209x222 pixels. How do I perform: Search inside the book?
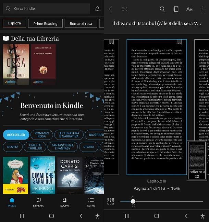pyautogui.click(x=162, y=9)
